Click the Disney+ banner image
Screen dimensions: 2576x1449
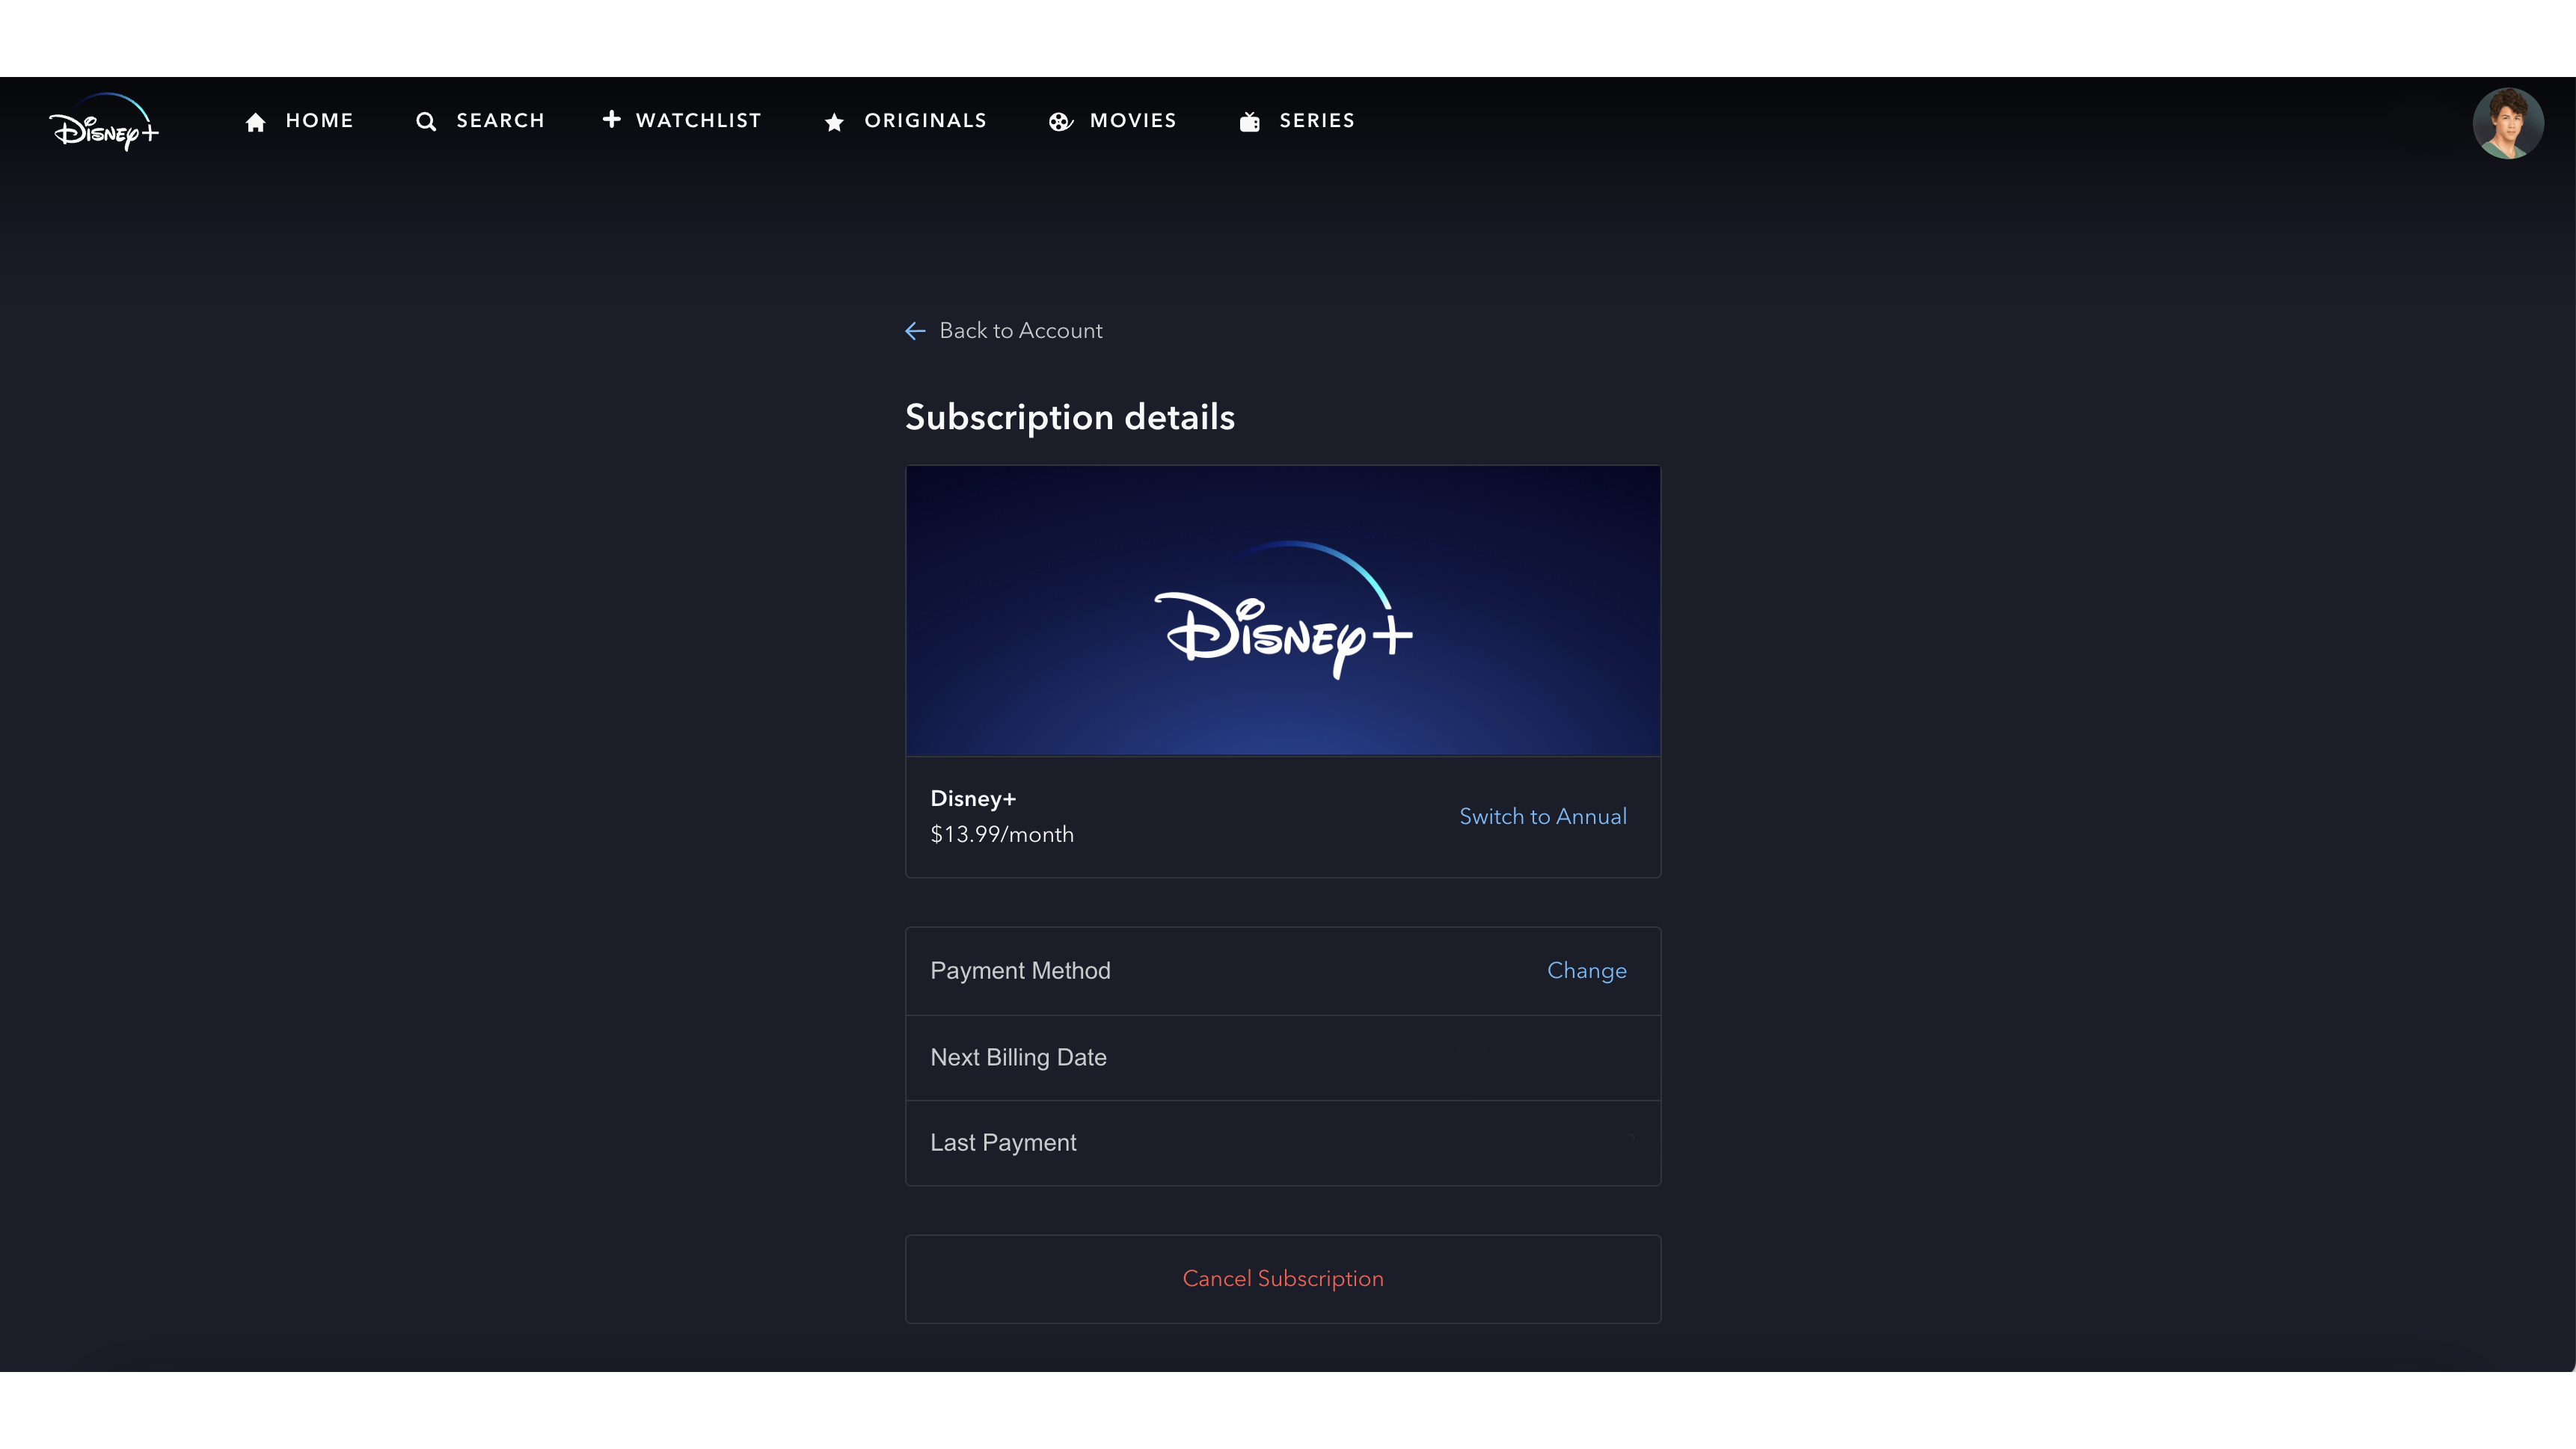tap(1283, 609)
